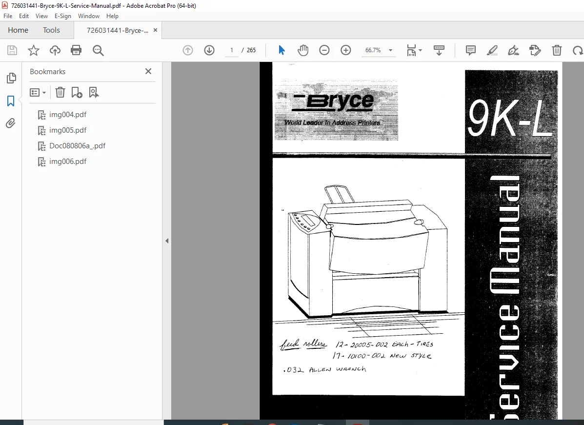Click the edit PDF stamp icon

click(x=535, y=50)
